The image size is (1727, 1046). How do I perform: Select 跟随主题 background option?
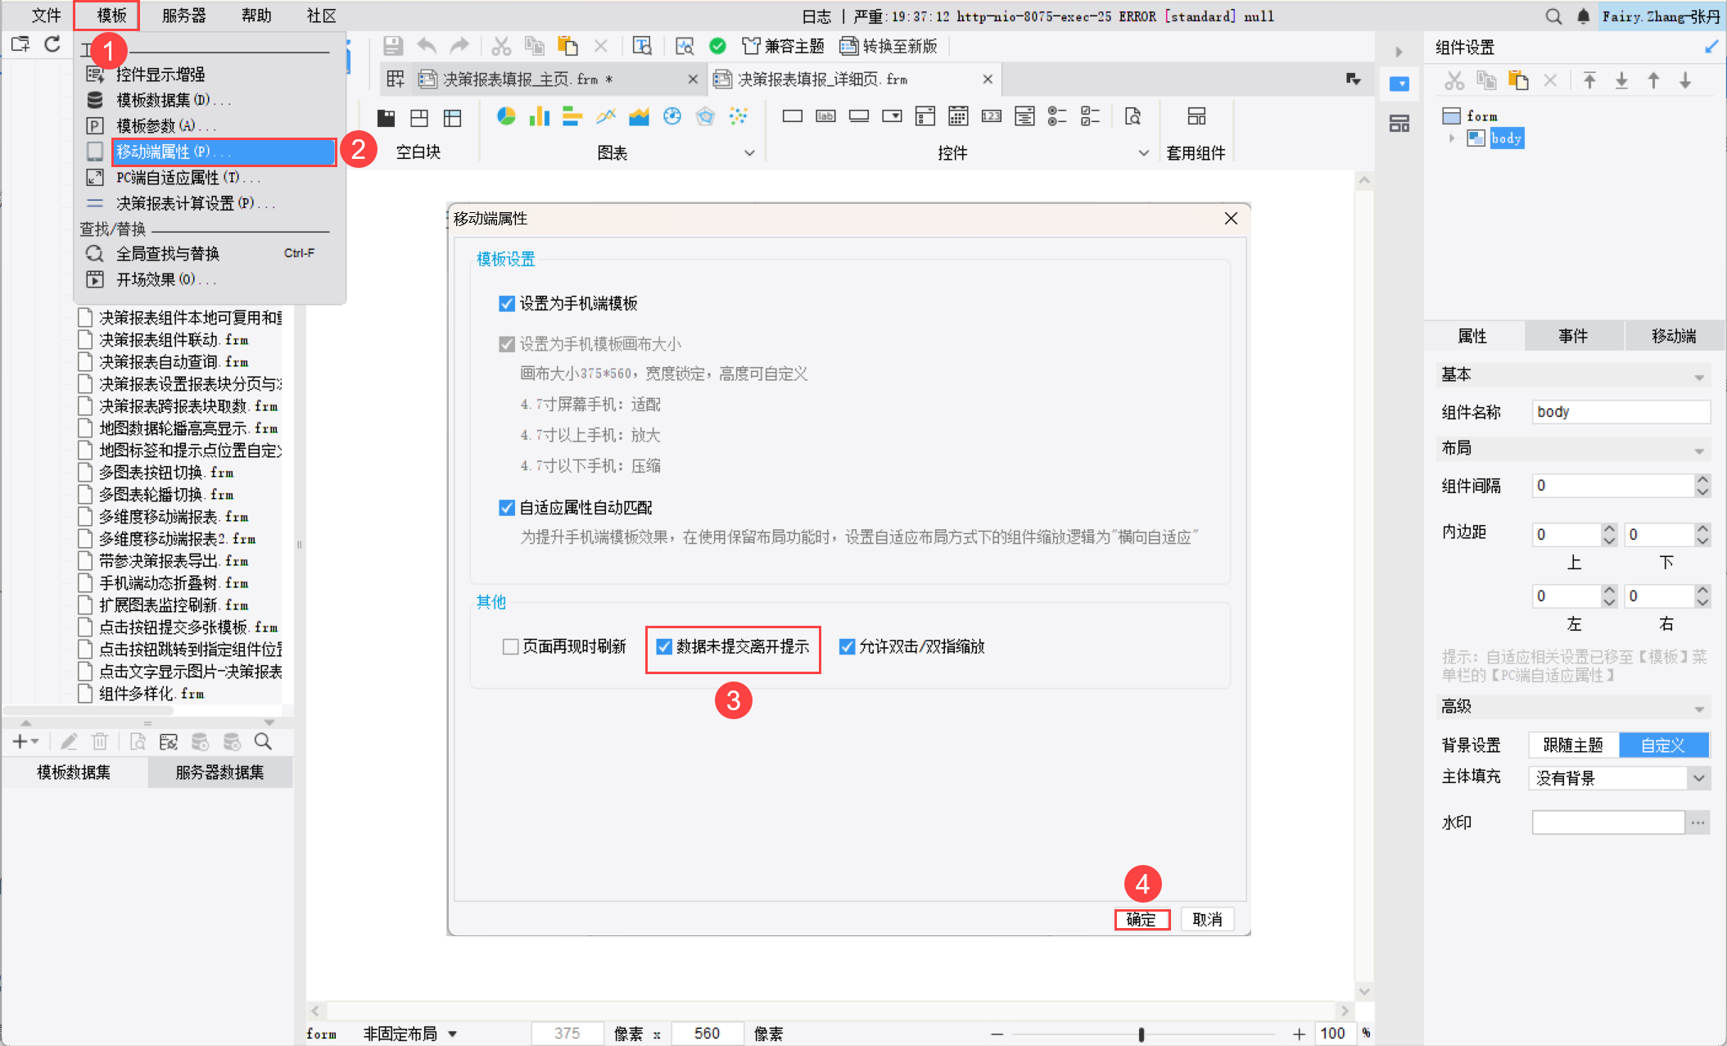(1573, 745)
